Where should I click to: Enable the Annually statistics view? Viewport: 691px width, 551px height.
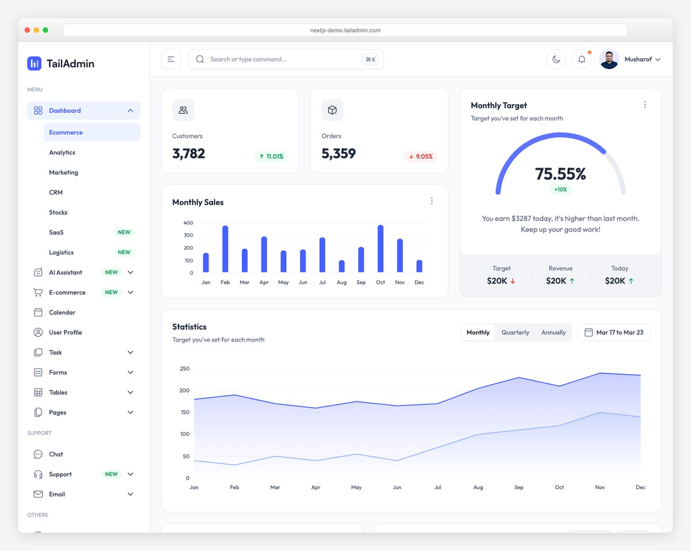click(553, 332)
